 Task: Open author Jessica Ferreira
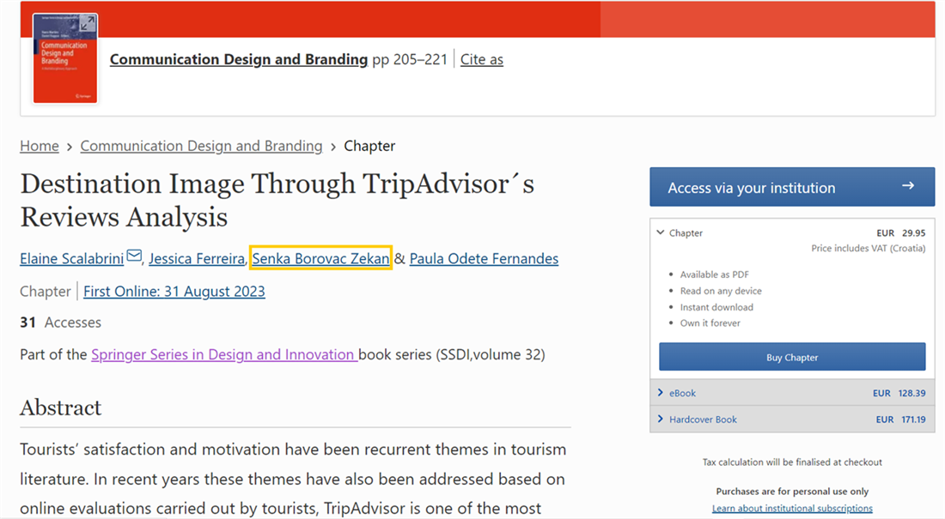pyautogui.click(x=197, y=258)
